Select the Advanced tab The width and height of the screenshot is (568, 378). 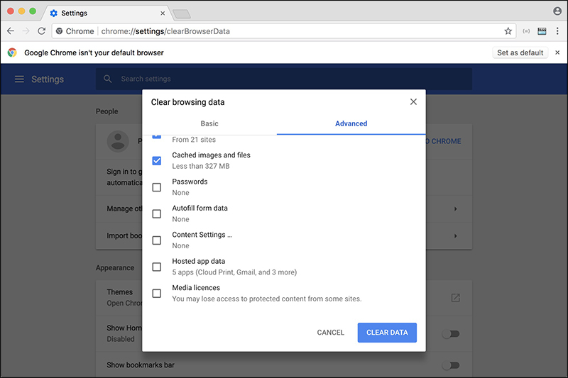click(351, 123)
